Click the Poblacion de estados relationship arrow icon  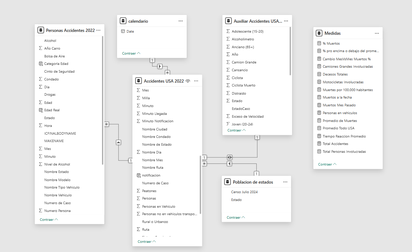pos(229,164)
